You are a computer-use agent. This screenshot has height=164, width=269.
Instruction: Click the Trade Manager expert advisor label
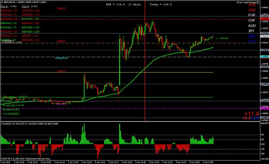246,3
